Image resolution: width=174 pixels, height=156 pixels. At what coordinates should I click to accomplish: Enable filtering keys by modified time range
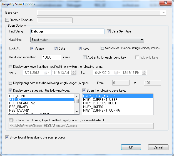coord(11,67)
